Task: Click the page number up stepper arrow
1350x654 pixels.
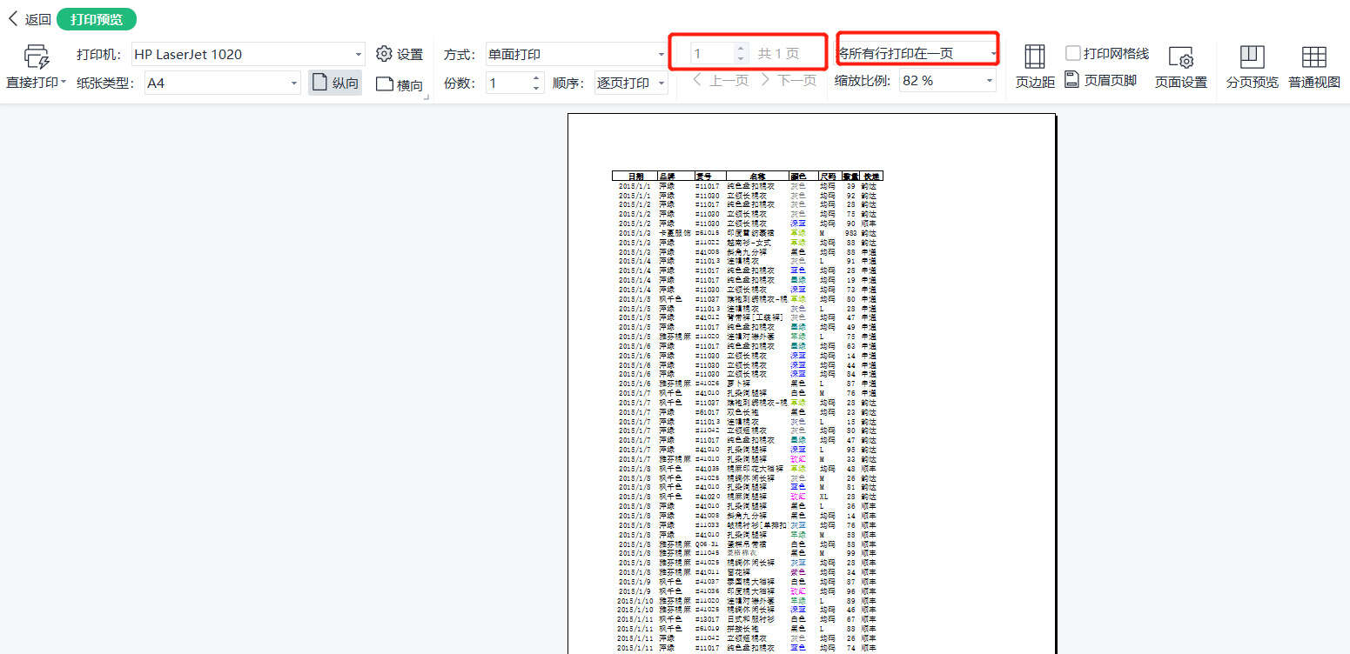Action: click(x=741, y=48)
